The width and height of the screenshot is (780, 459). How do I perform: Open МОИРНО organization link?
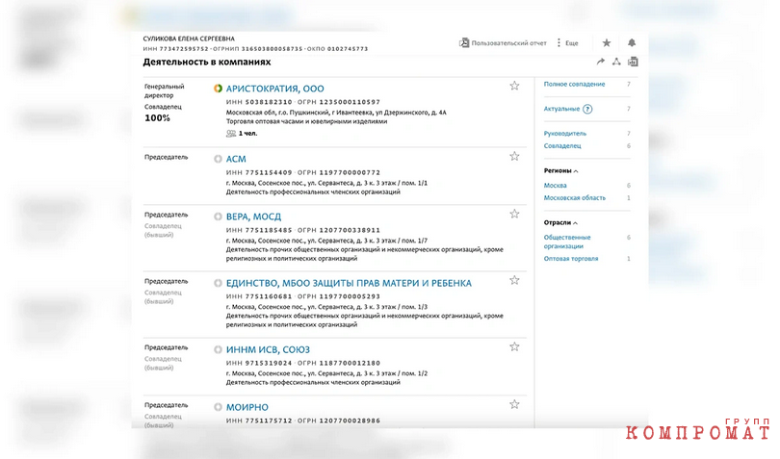(x=247, y=407)
